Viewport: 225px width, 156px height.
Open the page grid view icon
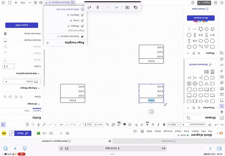pyautogui.click(x=215, y=3)
